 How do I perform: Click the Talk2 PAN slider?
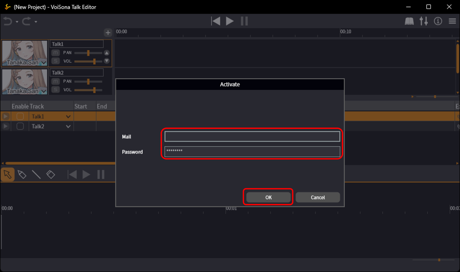point(88,82)
